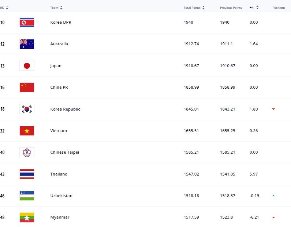Click the Myanmar flag icon
Screen dimensions: 291x227
pos(27,218)
